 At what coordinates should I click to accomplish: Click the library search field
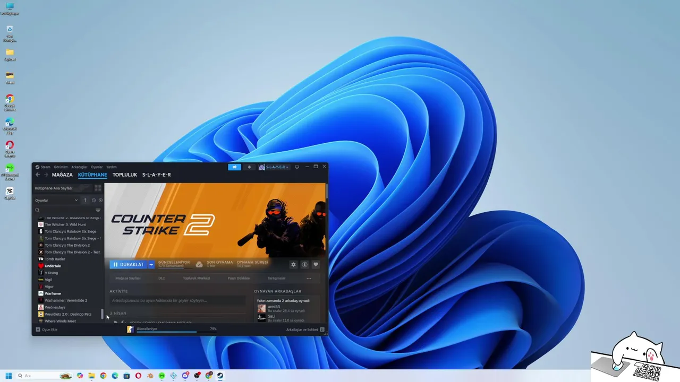[x=64, y=211]
